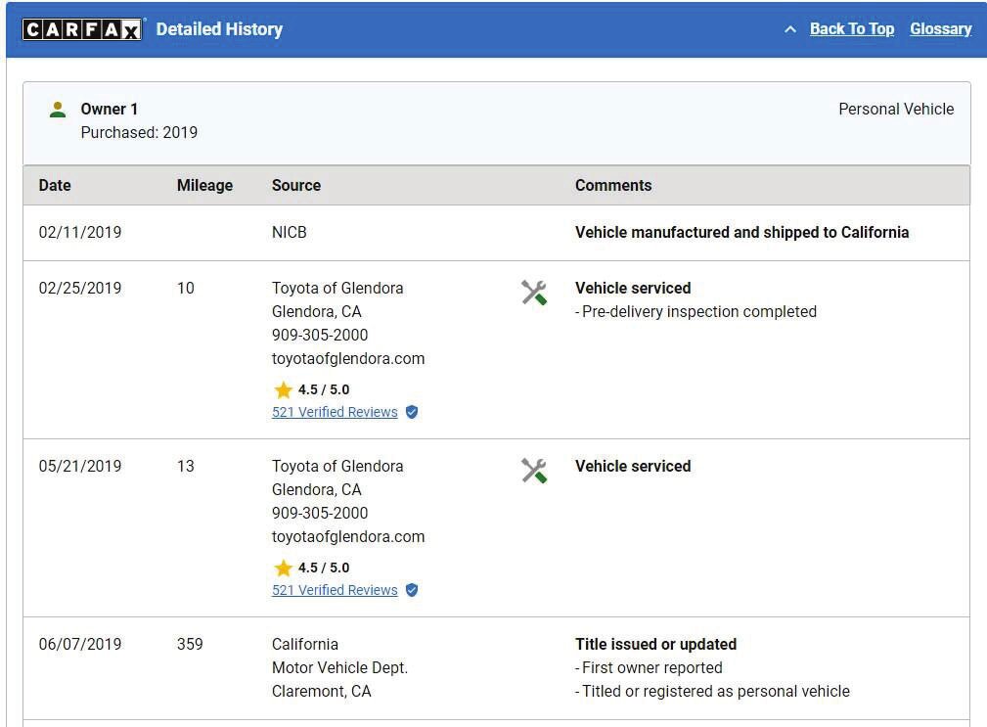The height and width of the screenshot is (727, 987).
Task: Click phone 909-305-2000 in the 05/21/2019 row
Action: point(320,513)
